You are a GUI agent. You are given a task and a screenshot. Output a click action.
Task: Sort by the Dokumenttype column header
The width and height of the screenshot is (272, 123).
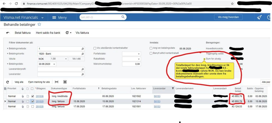coord(61,88)
